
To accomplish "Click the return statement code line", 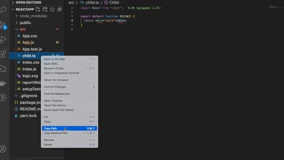I will tap(105, 20).
